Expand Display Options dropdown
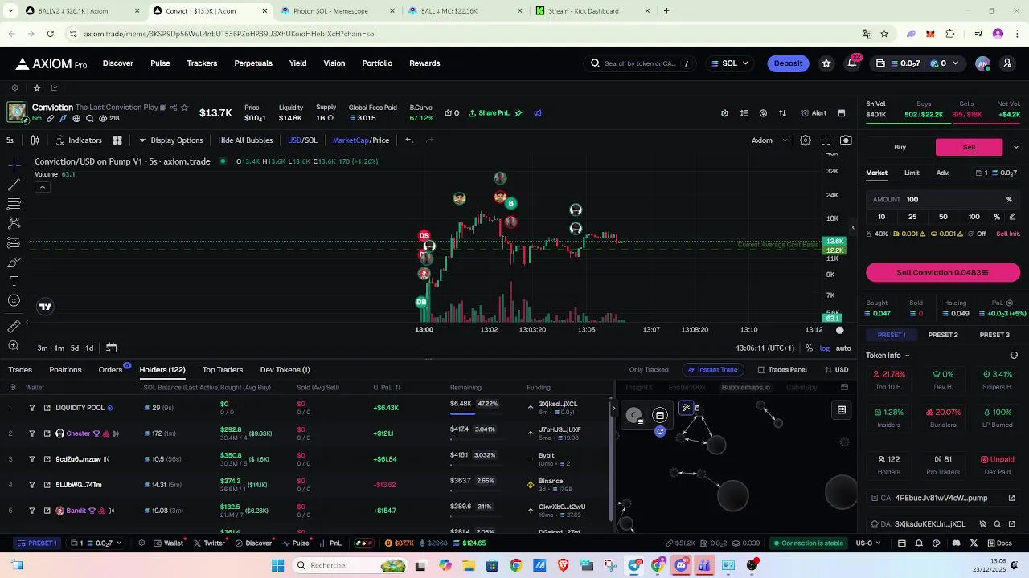The height and width of the screenshot is (578, 1029). 170,140
